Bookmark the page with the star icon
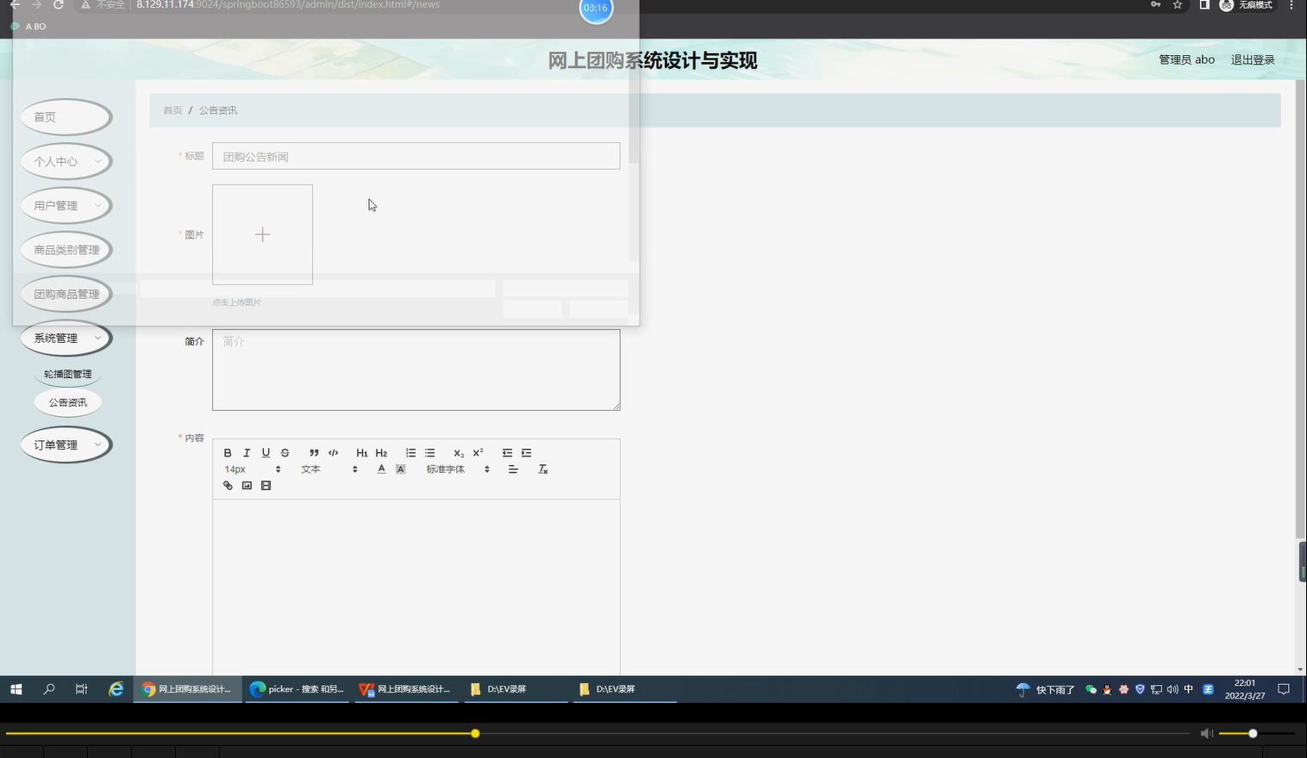The height and width of the screenshot is (758, 1307). (1177, 5)
